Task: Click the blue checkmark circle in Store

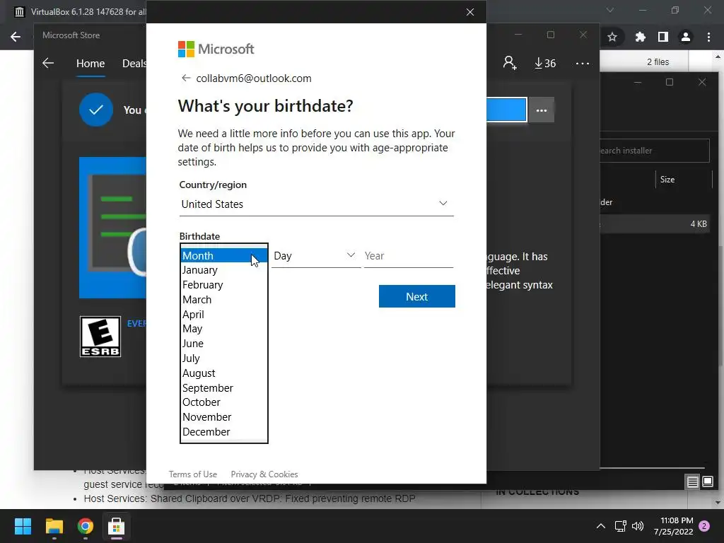Action: tap(96, 110)
